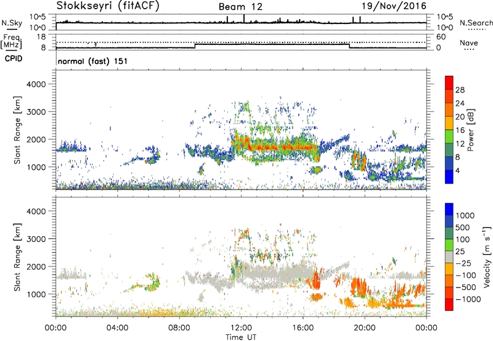Click the tall sky noise spike near 12:00

pyautogui.click(x=244, y=18)
